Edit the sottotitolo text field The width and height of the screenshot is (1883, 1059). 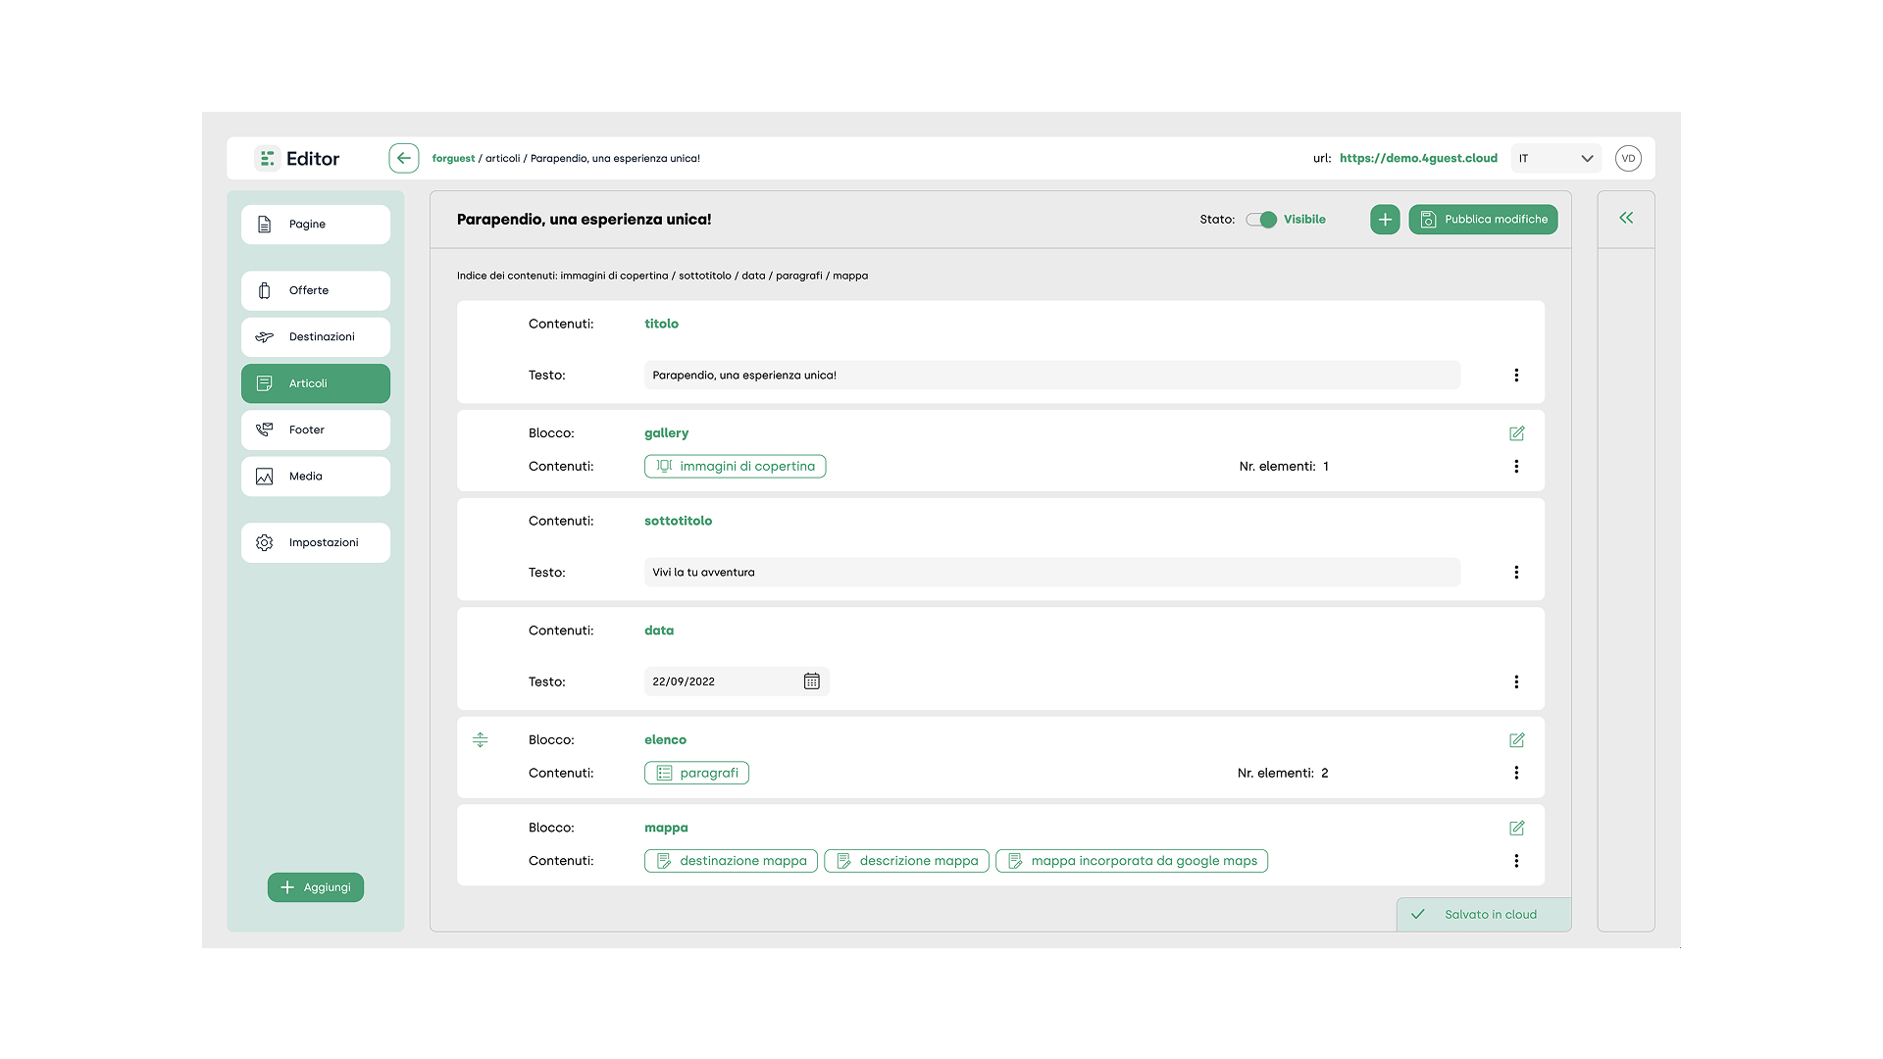(1052, 573)
